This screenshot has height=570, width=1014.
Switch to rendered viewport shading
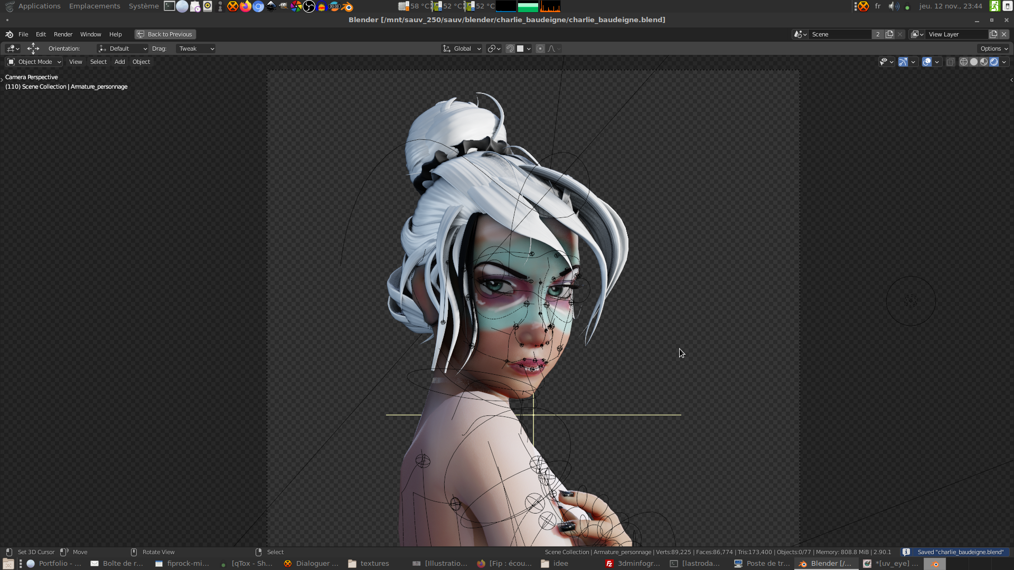tap(994, 62)
